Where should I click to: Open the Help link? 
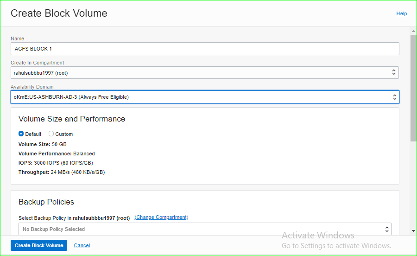(x=401, y=13)
